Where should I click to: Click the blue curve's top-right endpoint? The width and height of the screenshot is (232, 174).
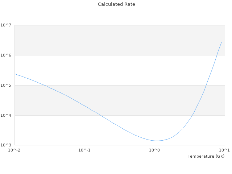click(221, 42)
